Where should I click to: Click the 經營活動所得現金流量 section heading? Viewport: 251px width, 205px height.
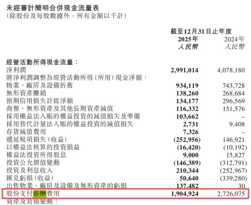point(42,62)
